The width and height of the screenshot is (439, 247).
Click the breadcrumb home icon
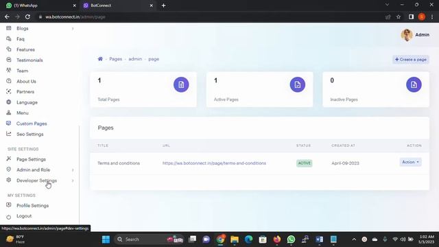pyautogui.click(x=100, y=59)
